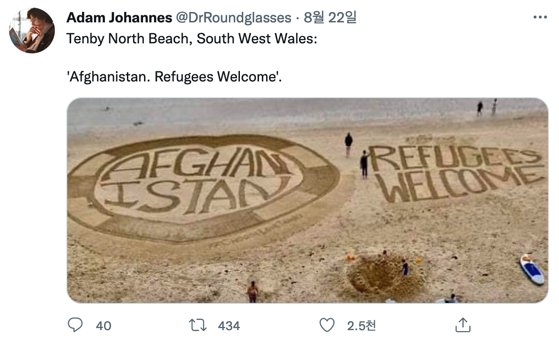This screenshot has width=559, height=343.
Task: Visit the @DrRoundglasses handle link
Action: [x=234, y=18]
